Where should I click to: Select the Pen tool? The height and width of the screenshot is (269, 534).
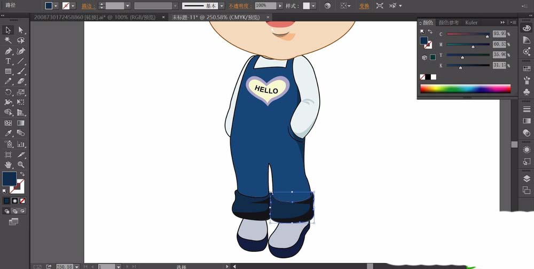(8, 51)
